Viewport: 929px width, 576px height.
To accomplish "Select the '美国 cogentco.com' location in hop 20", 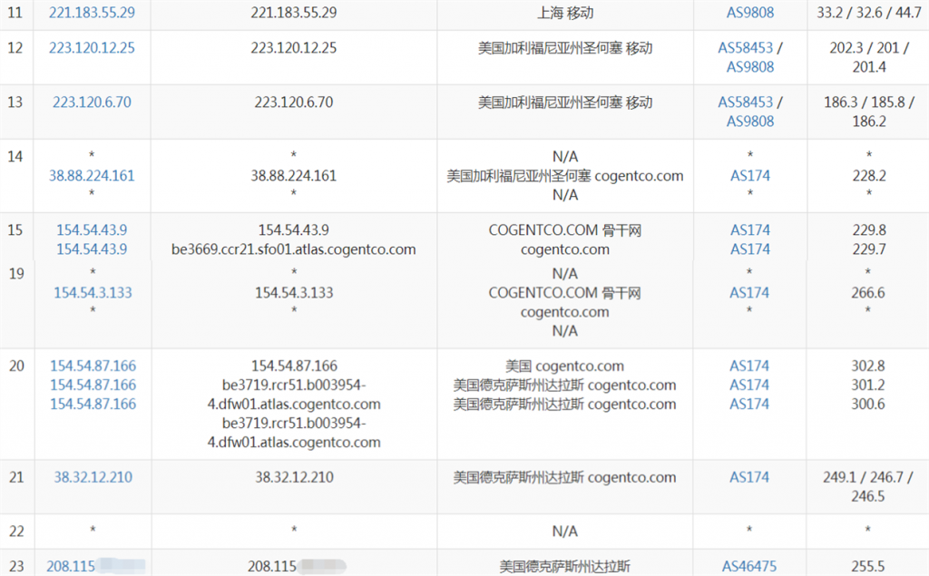I will (564, 366).
